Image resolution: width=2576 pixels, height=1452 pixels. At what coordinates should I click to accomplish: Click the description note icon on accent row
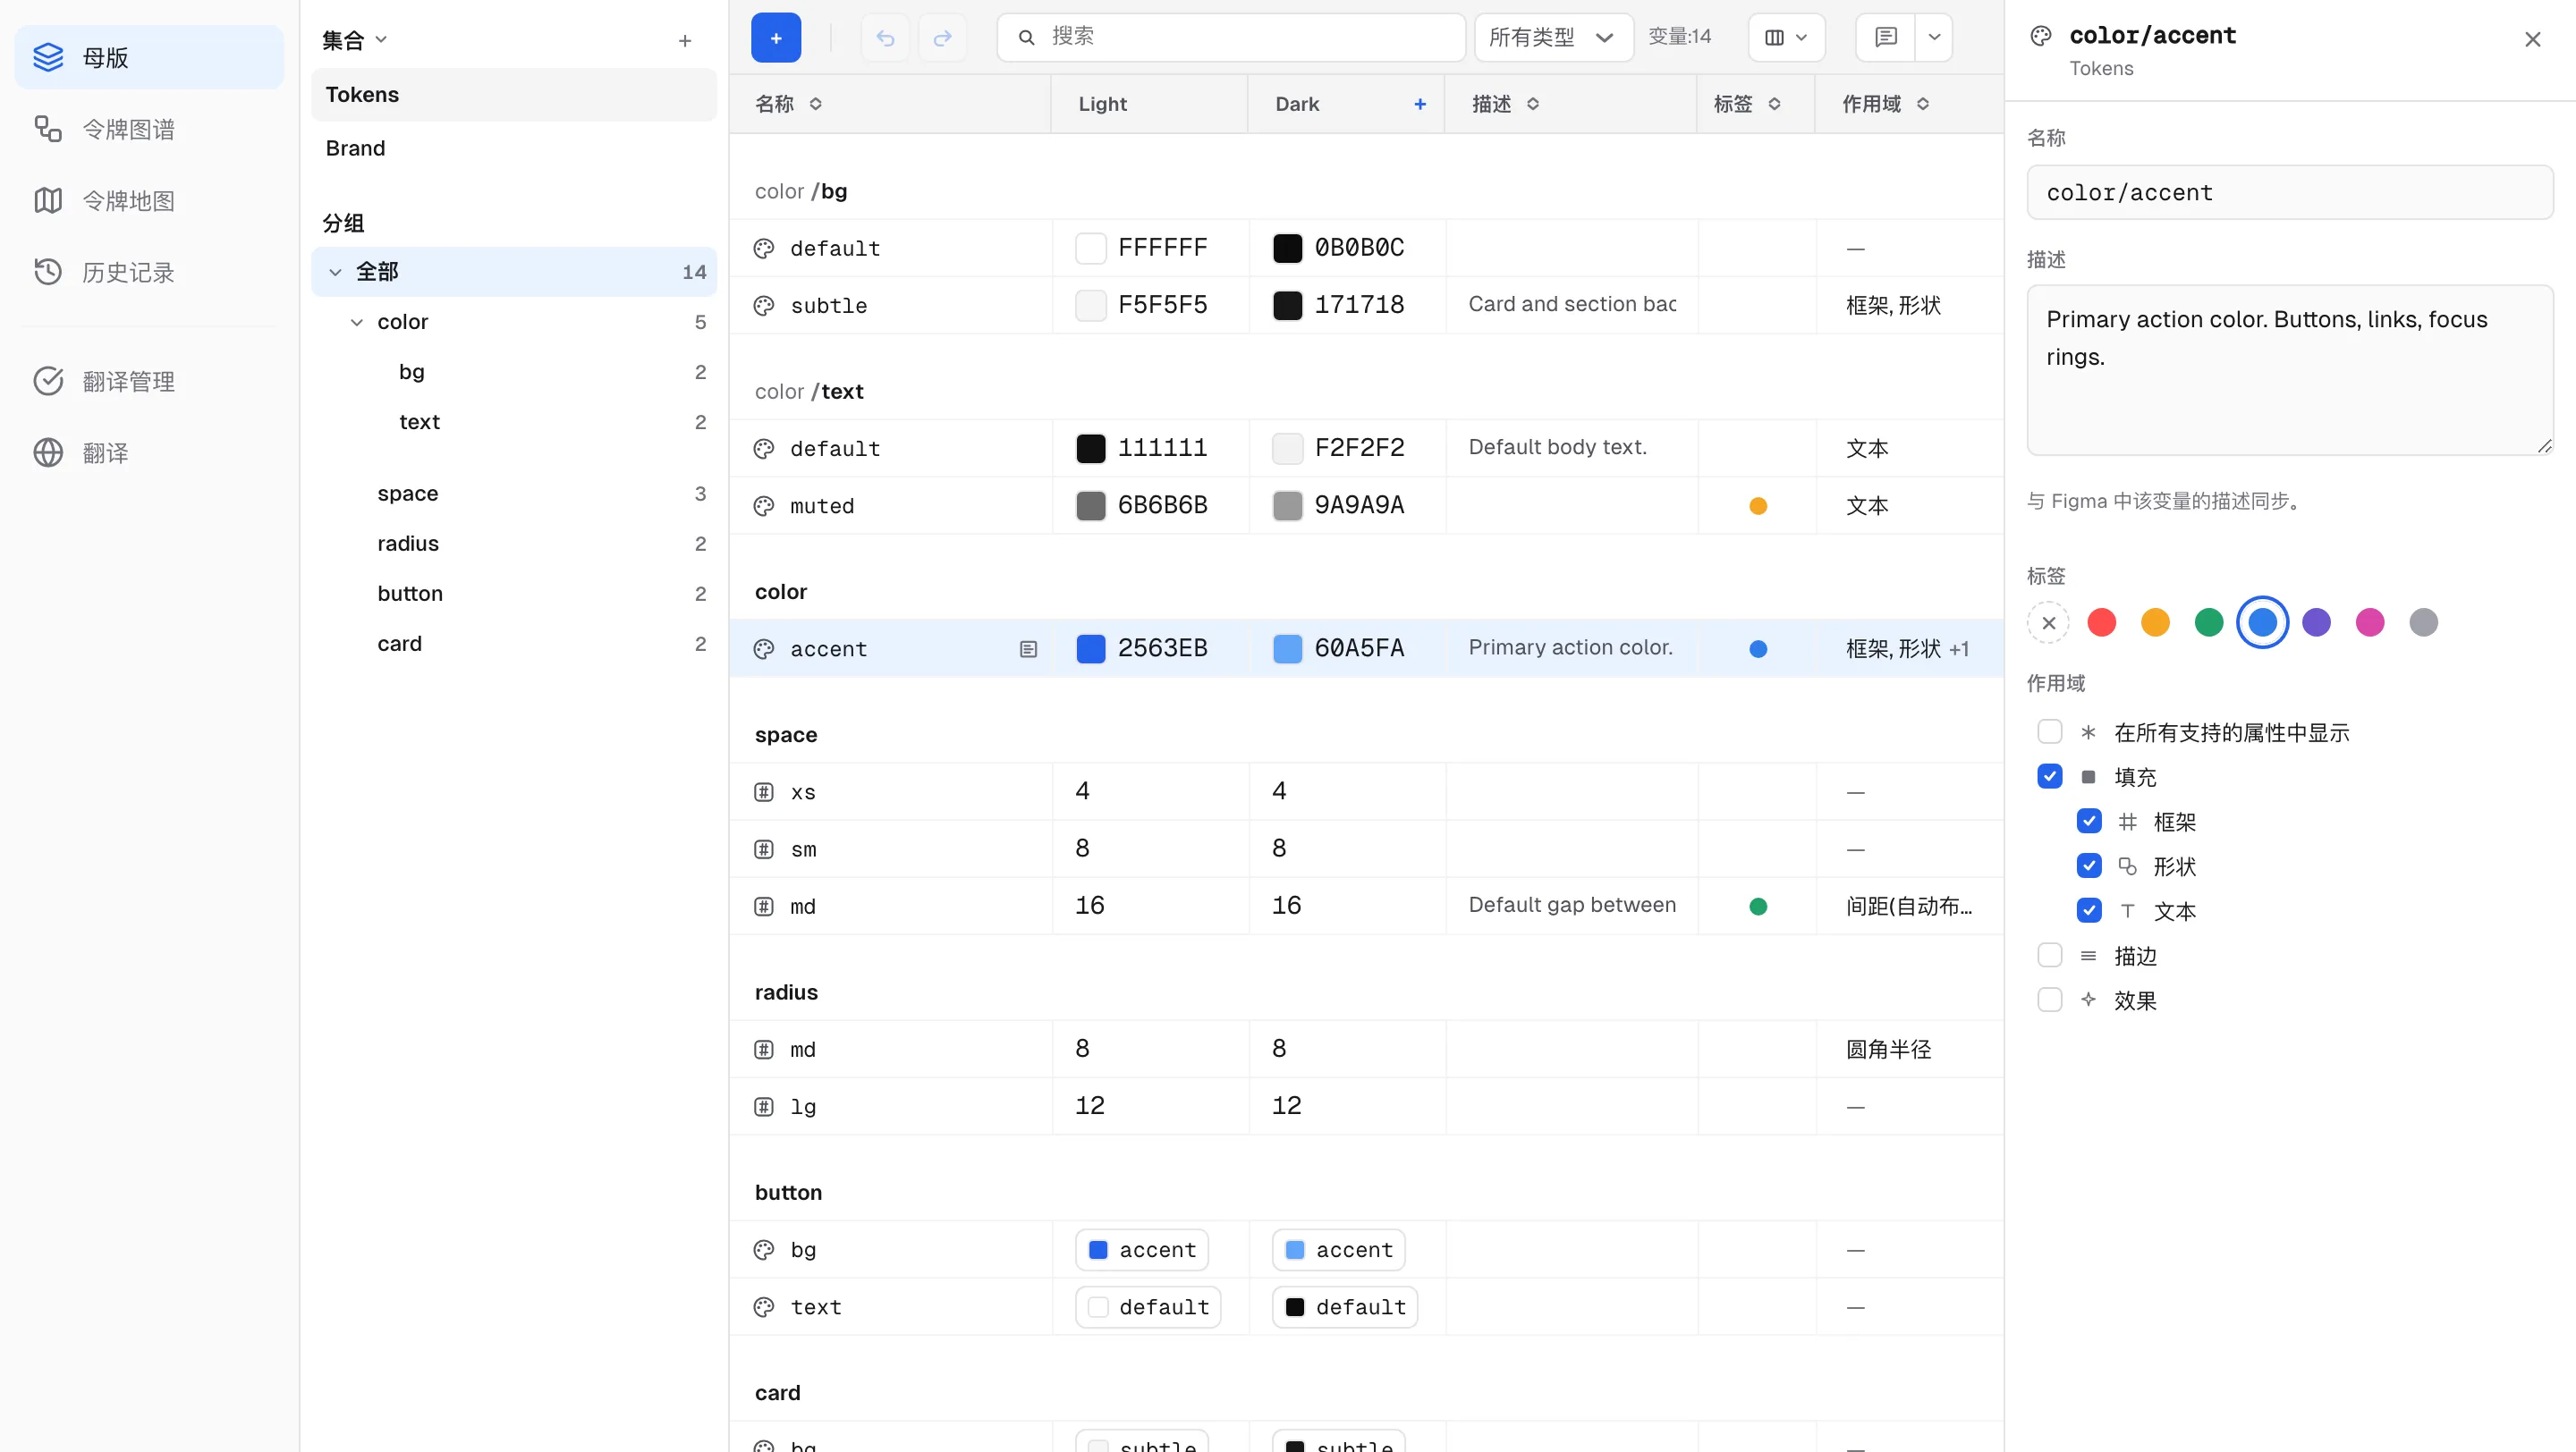(x=1028, y=648)
